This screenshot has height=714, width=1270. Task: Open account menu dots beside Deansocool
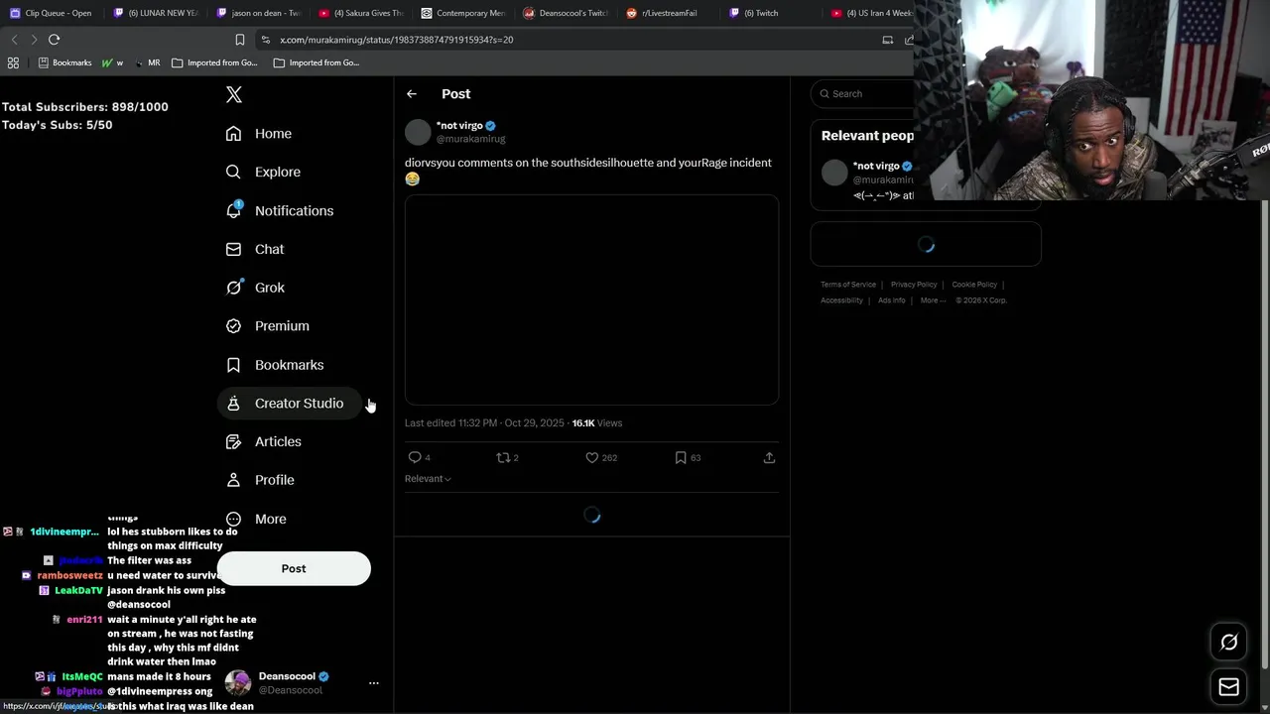coord(374,683)
